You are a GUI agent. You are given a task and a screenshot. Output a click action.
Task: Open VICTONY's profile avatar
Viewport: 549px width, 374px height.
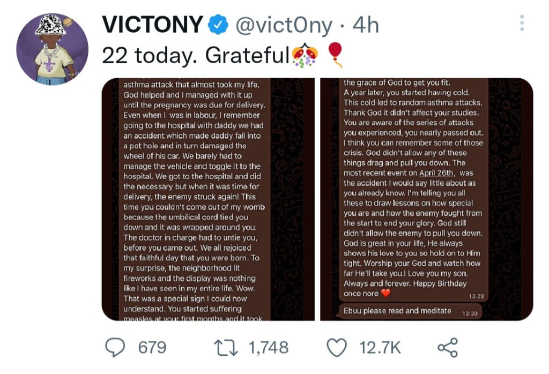coord(53,50)
